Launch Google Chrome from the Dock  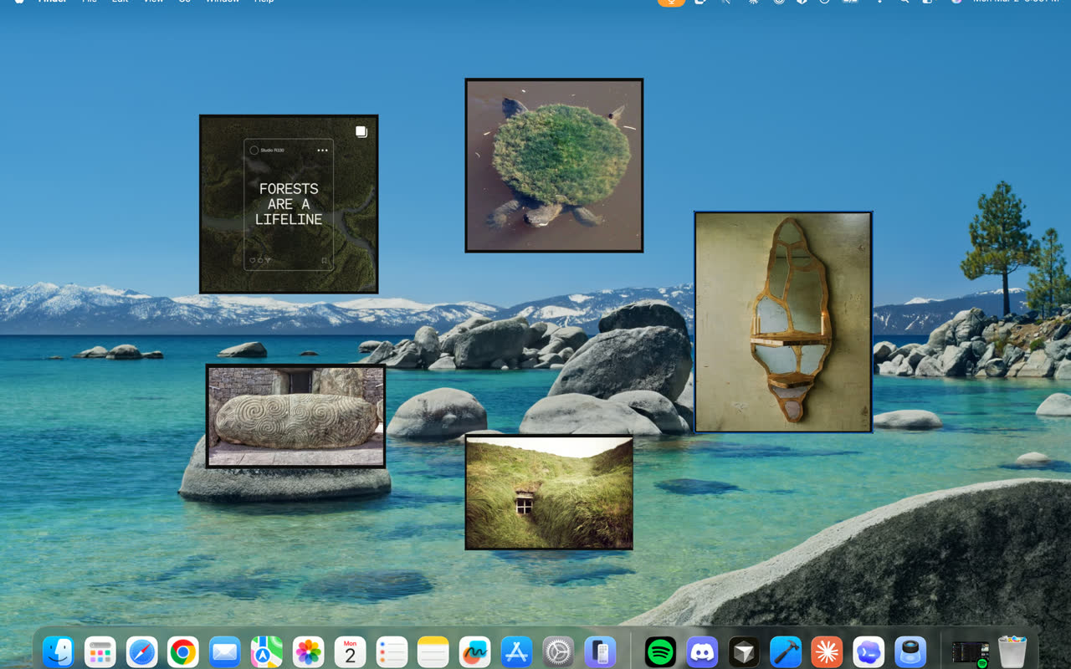(183, 651)
